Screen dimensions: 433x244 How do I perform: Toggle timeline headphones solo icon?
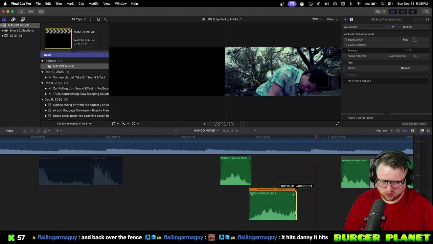tap(398, 131)
